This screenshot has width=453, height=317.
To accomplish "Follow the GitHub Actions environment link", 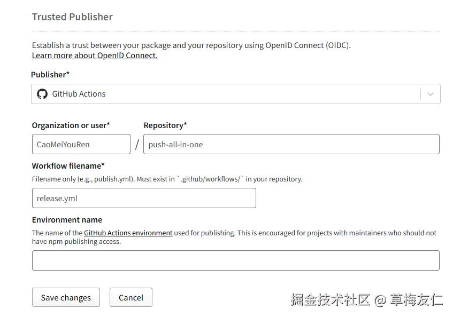I will click(x=128, y=233).
